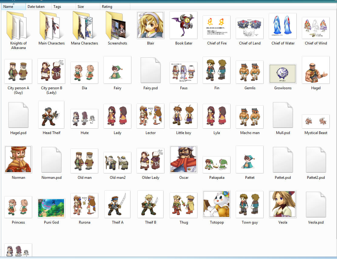Select the Puni God landscape thumbnail
337x259 pixels.
point(51,208)
